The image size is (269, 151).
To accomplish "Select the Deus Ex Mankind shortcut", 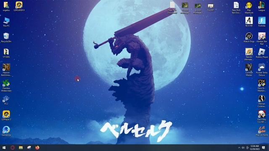I will tap(261, 86).
